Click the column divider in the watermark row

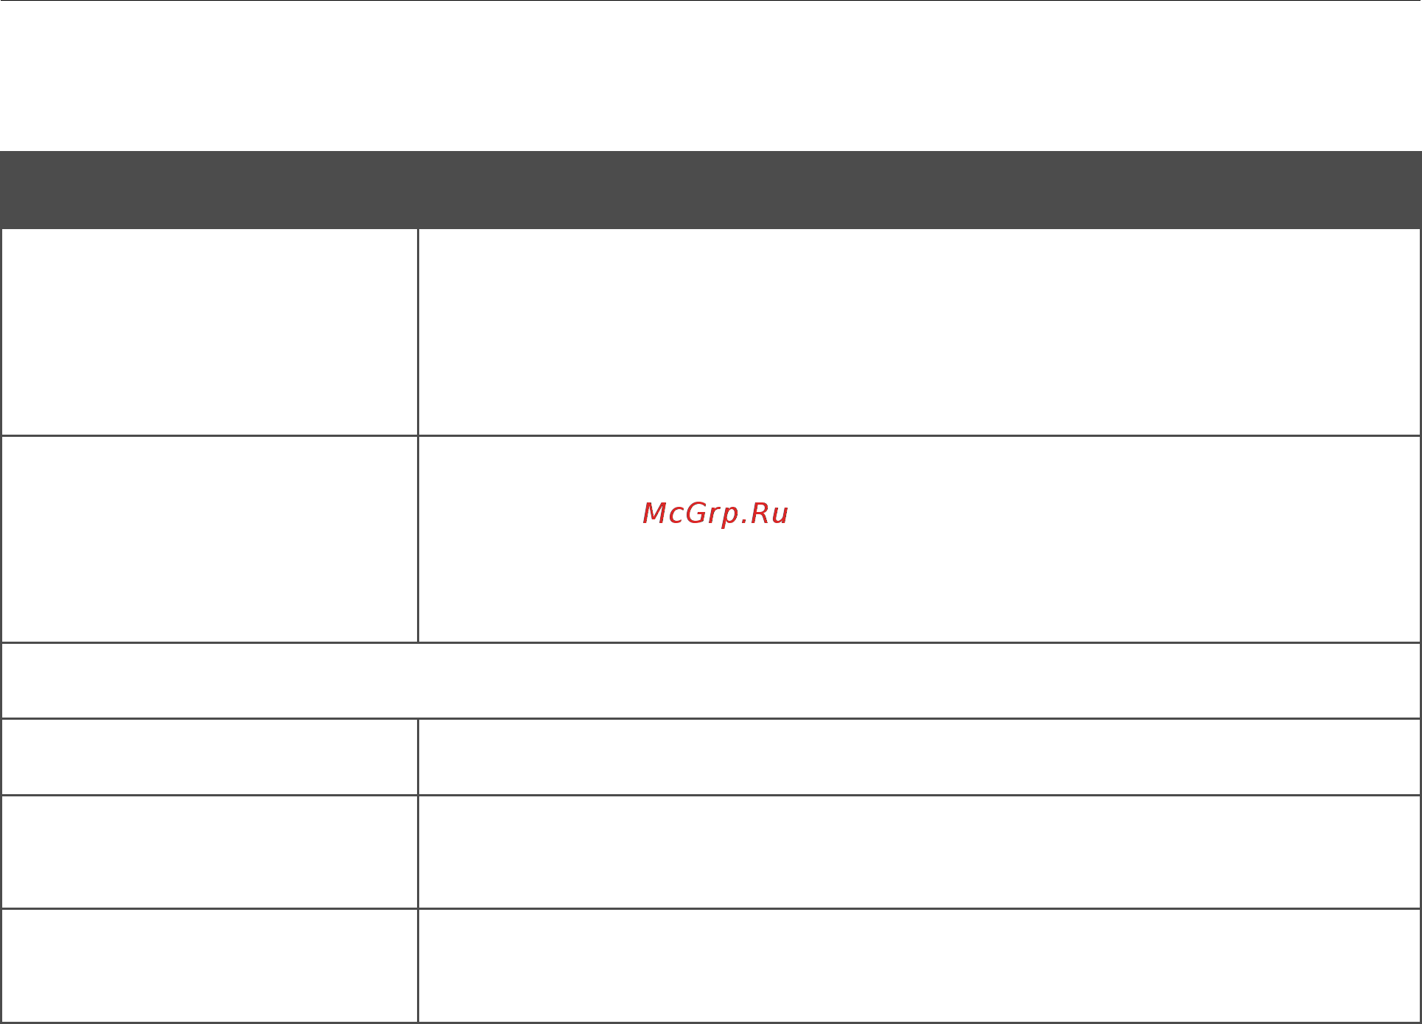click(418, 539)
